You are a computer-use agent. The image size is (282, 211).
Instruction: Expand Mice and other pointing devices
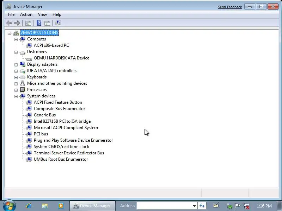[x=16, y=84]
